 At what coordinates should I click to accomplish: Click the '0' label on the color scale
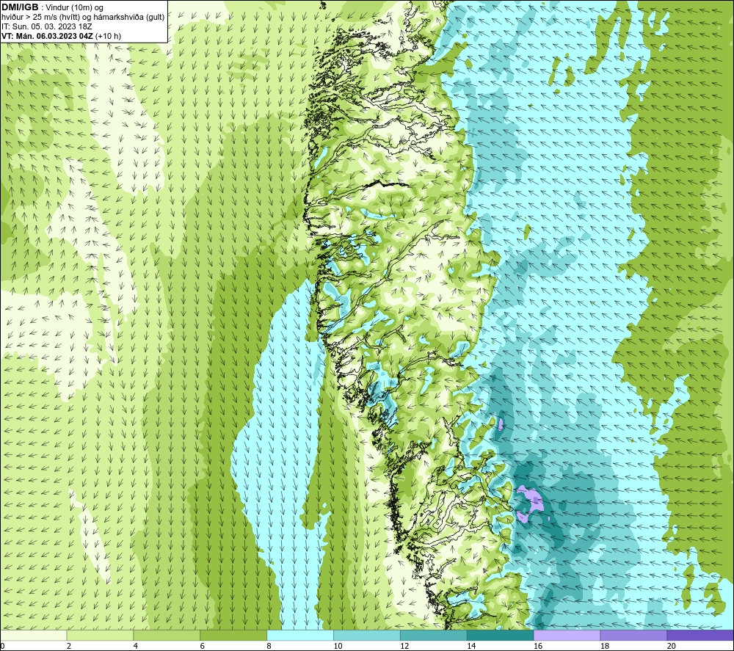point(2,646)
